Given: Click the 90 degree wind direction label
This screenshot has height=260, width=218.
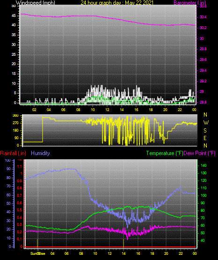Looking at the screenshot, I should pyautogui.click(x=17, y=138).
